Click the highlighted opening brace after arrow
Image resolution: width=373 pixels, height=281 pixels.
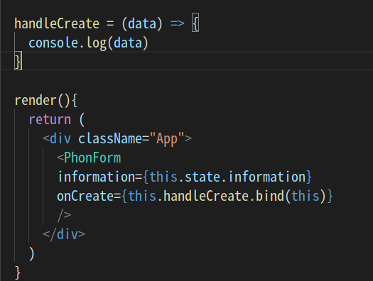pos(195,23)
